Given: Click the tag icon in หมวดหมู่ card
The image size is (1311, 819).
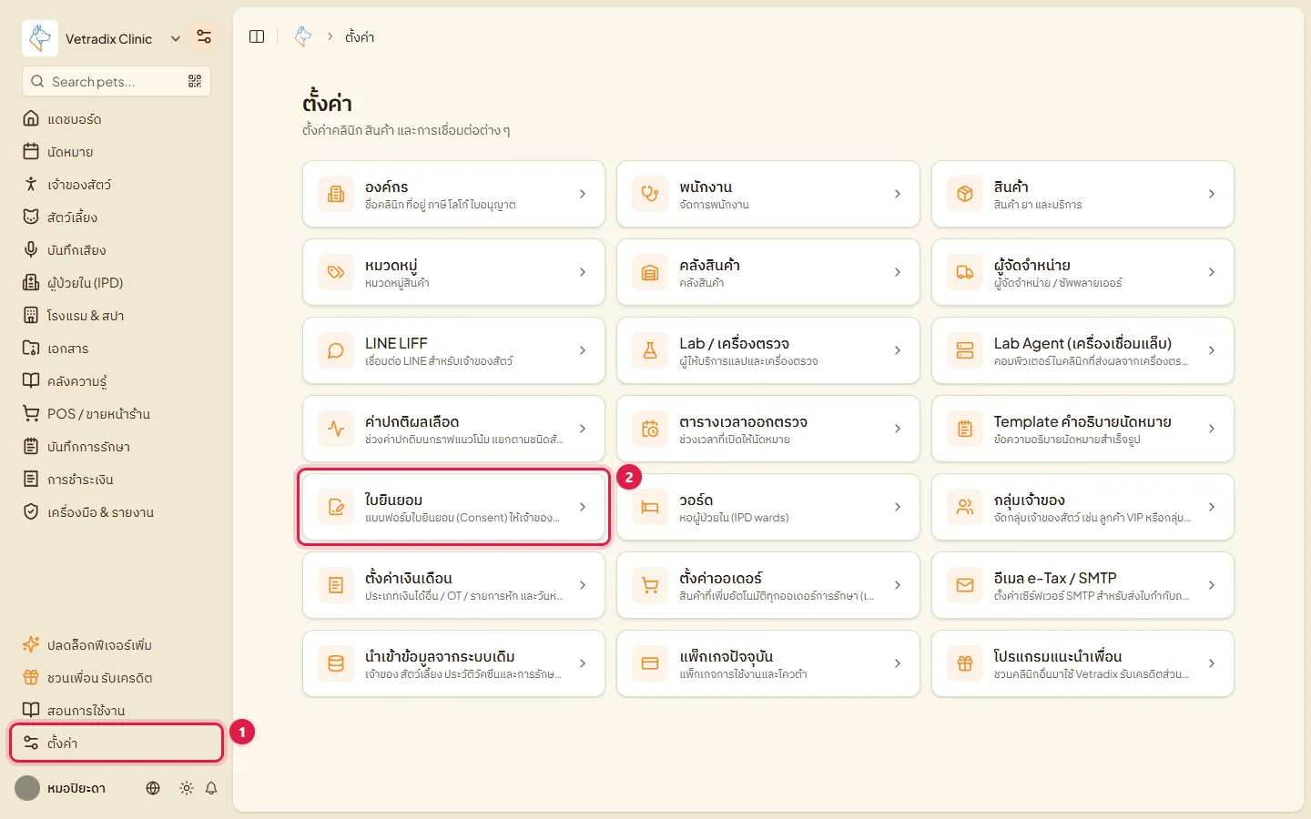Looking at the screenshot, I should (336, 272).
